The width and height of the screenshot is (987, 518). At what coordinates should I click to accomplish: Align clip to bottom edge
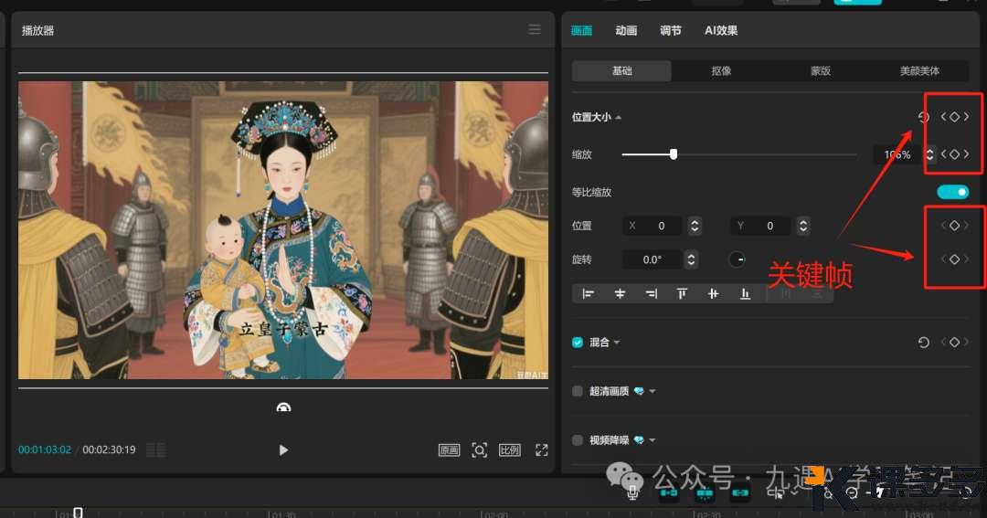coord(745,293)
